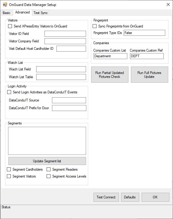Toggle Segment Access Levels checkbox
The width and height of the screenshot is (173, 219).
click(49, 176)
